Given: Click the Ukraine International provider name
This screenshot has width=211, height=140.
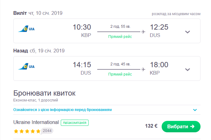Looking at the screenshot, I should tap(36, 122).
